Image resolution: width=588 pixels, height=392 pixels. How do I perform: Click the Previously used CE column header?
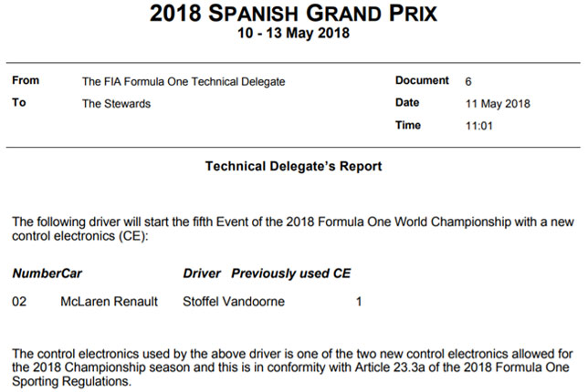point(290,273)
